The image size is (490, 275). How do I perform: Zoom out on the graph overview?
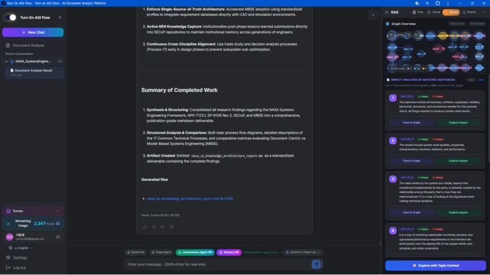(409, 35)
